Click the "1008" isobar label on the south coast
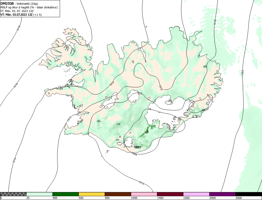 pos(134,154)
